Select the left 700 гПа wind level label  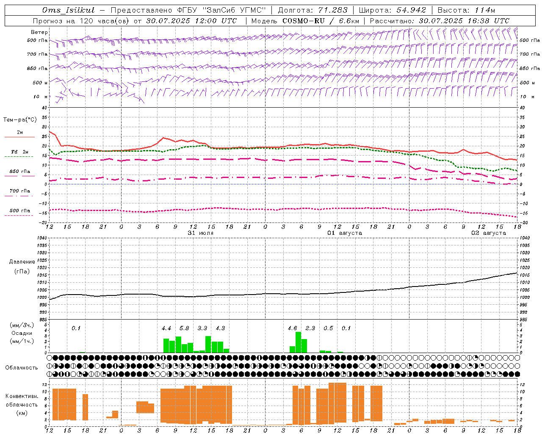tap(37, 54)
